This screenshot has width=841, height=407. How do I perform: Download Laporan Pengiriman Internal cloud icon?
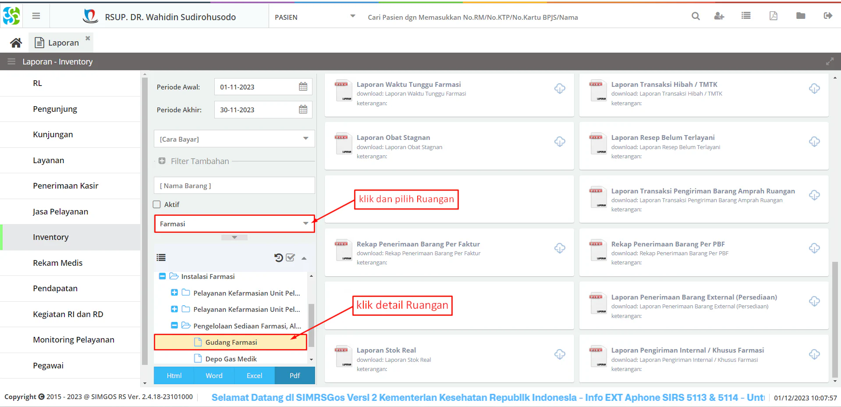814,354
